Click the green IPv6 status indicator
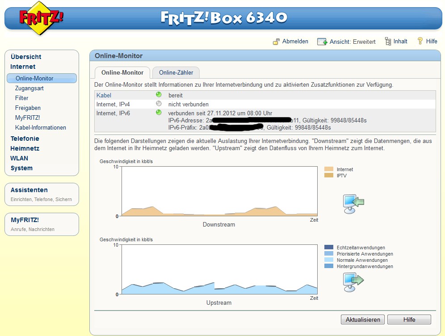The height and width of the screenshot is (336, 445). (159, 113)
